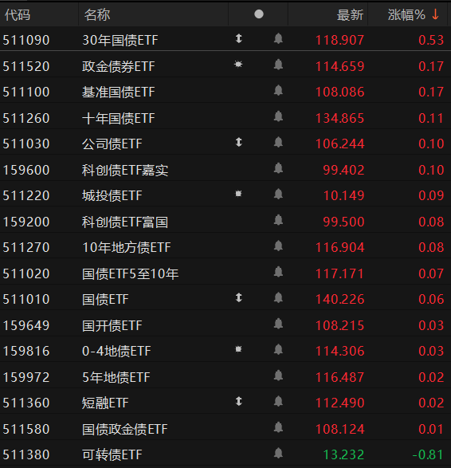Image resolution: width=451 pixels, height=468 pixels.
Task: Toggle alert bell for 十年国债ETF
Action: tap(278, 116)
